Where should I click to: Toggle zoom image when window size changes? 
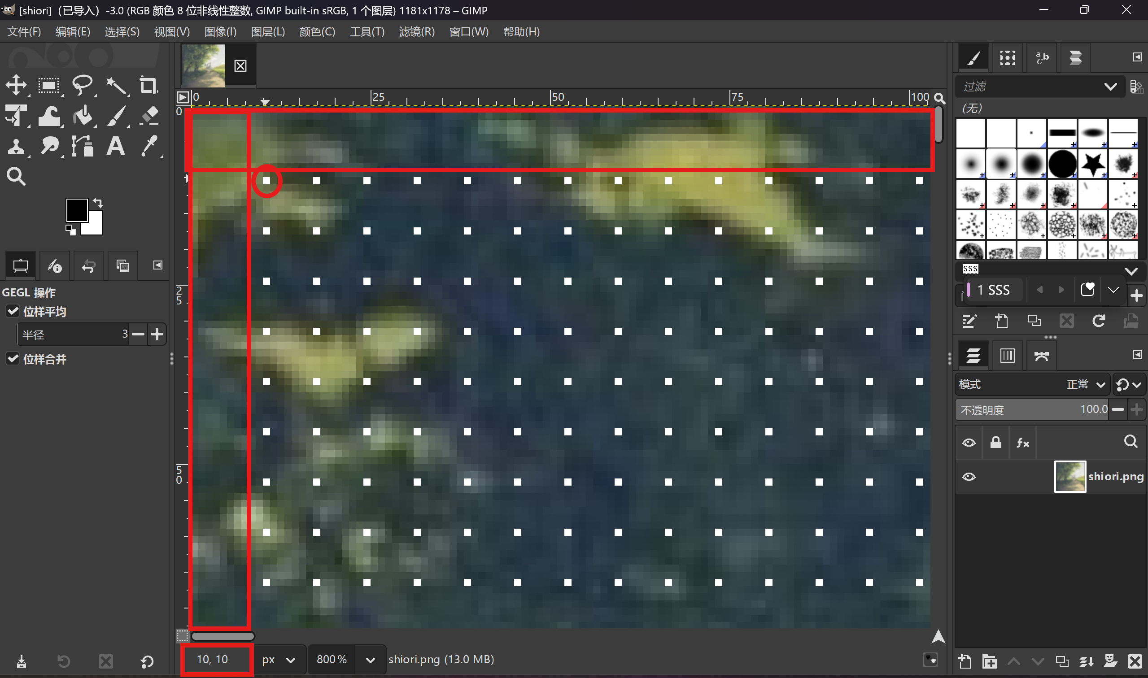pyautogui.click(x=939, y=98)
